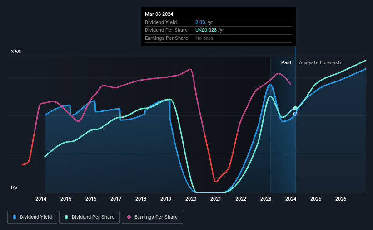Click the 2022 x-axis label

[241, 199]
